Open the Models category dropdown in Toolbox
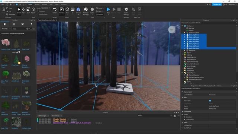The height and width of the screenshot is (134, 238). 6,29
